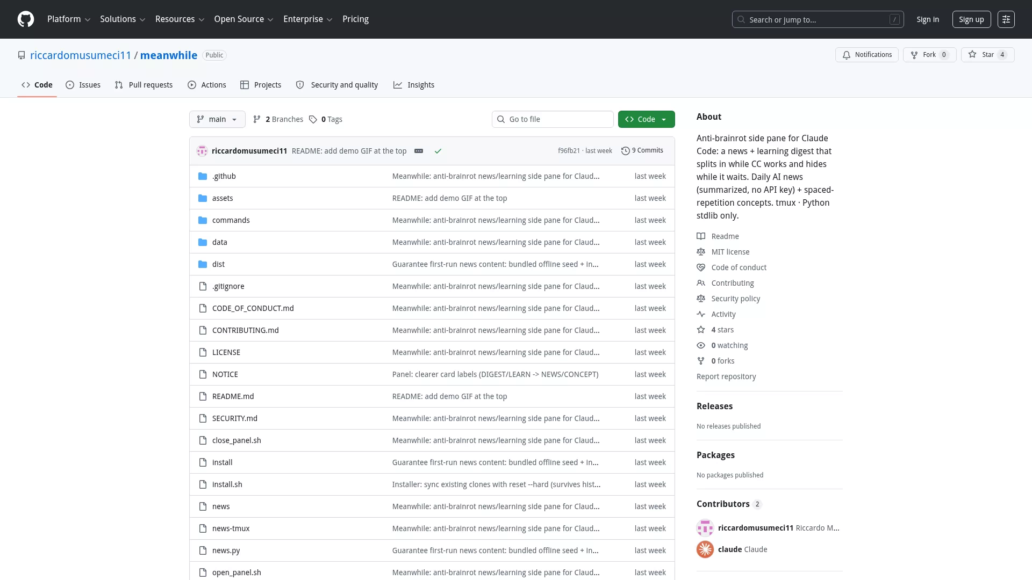This screenshot has width=1032, height=580.
Task: Open the Readme link in About
Action: click(718, 236)
